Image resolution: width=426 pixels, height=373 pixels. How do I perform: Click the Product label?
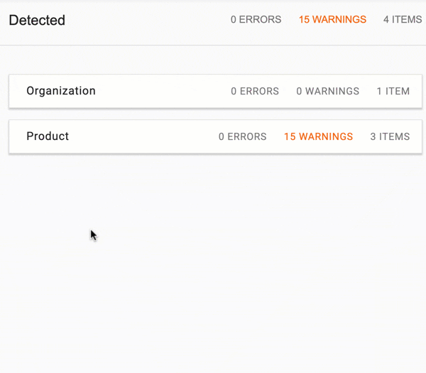pyautogui.click(x=48, y=136)
